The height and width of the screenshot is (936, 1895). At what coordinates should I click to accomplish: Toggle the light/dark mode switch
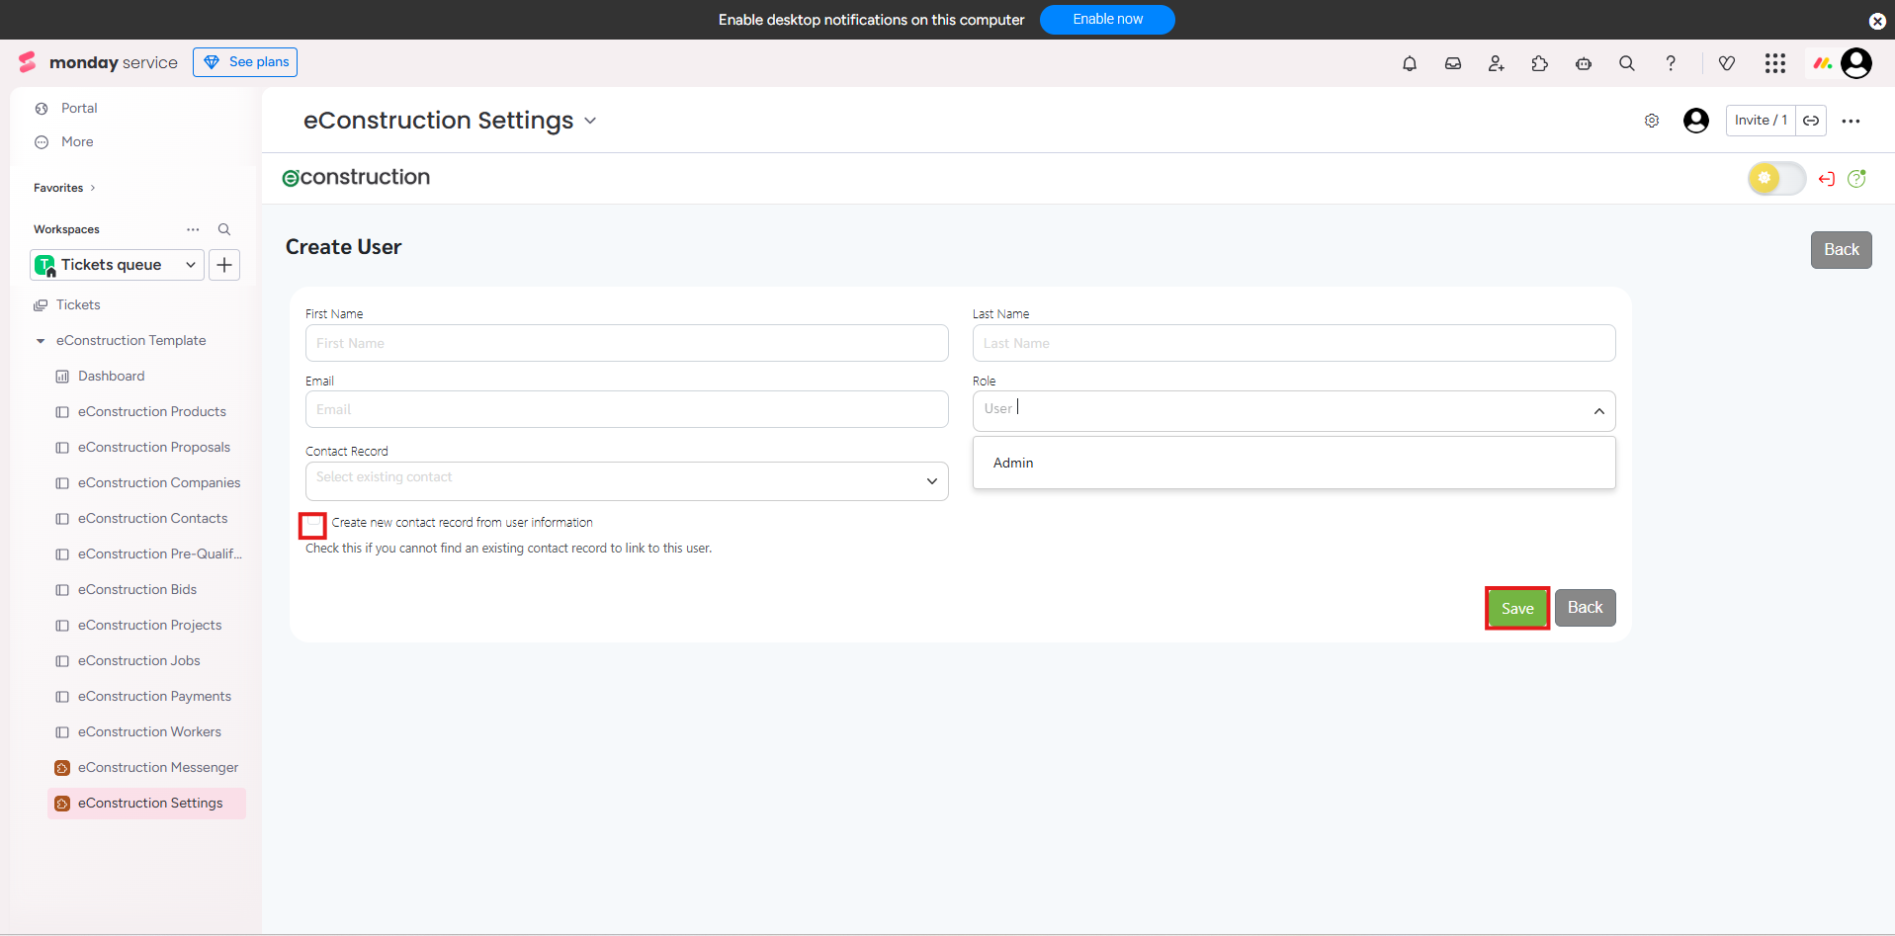pos(1775,179)
